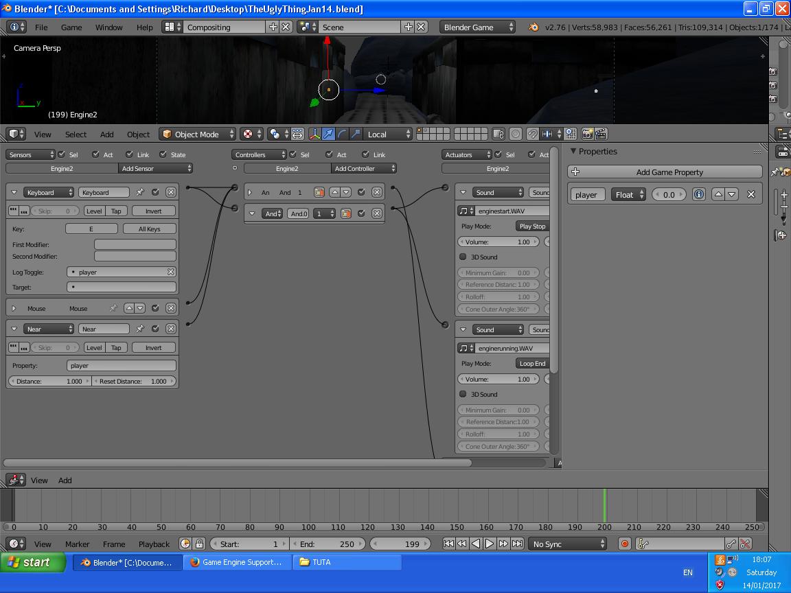
Task: Open the timeline editor type selector
Action: click(x=17, y=544)
